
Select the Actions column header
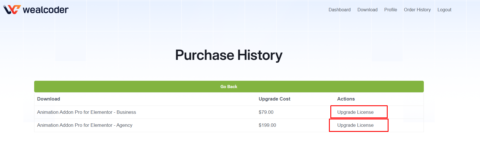pos(346,99)
